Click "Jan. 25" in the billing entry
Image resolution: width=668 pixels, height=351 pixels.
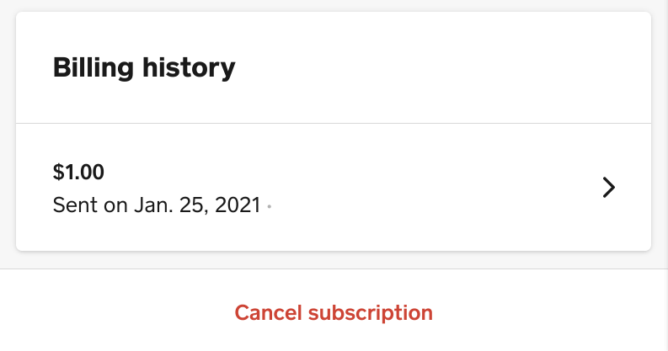click(168, 205)
